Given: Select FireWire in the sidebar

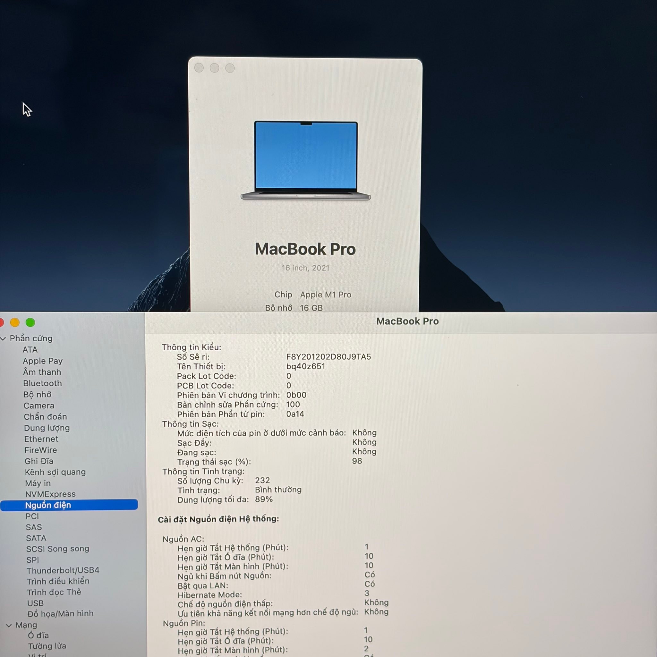Looking at the screenshot, I should [41, 450].
